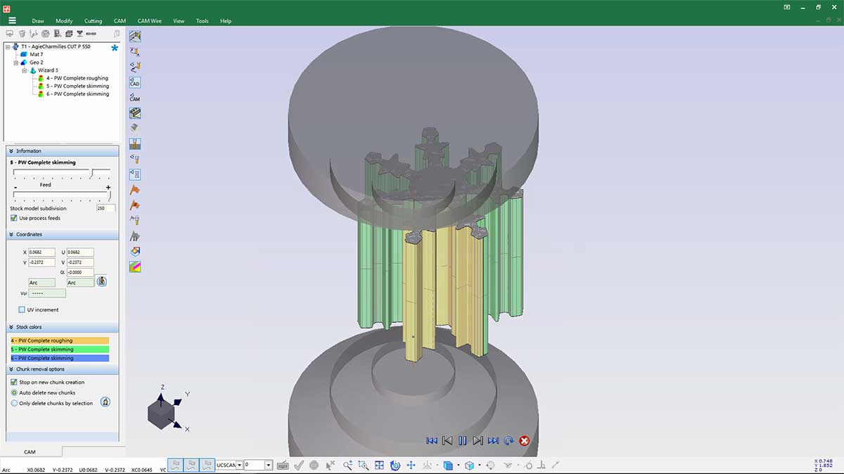Select the CAM view icon on right toolbar
The width and height of the screenshot is (844, 474).
[x=134, y=98]
